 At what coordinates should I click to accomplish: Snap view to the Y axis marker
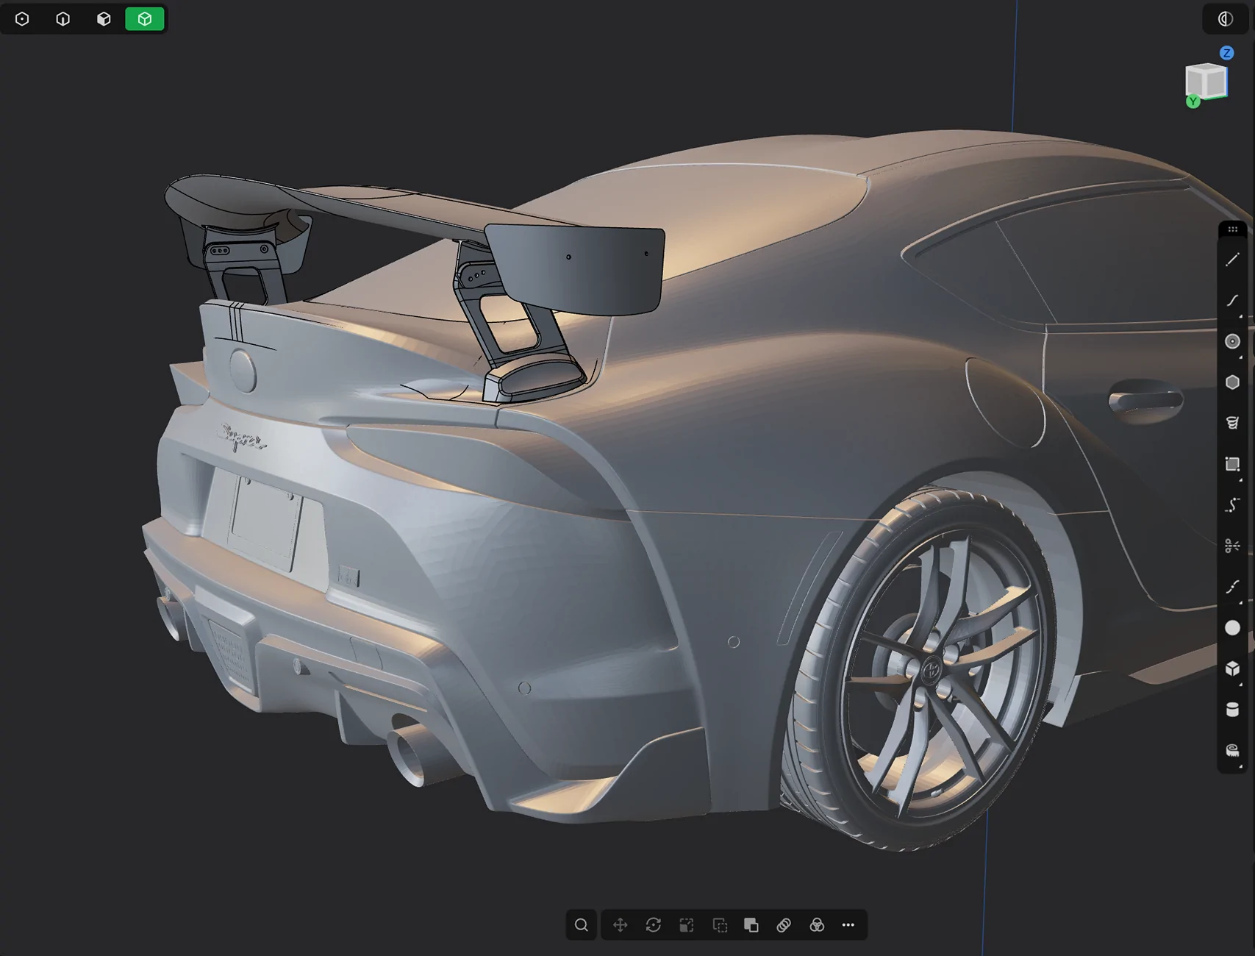tap(1193, 101)
